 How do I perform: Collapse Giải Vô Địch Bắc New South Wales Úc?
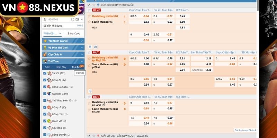click(89, 136)
